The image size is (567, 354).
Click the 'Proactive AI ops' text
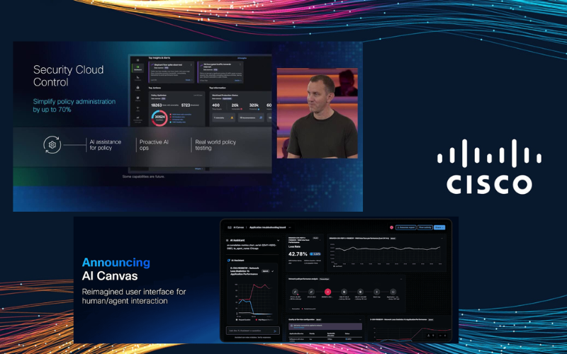[x=154, y=145]
